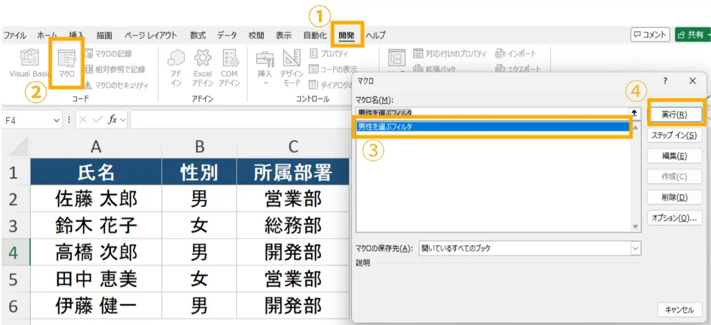This screenshot has height=325, width=711.
Task: Select cell 佐藤 太郎
Action: pos(96,199)
